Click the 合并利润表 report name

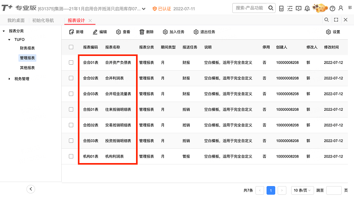pos(115,78)
